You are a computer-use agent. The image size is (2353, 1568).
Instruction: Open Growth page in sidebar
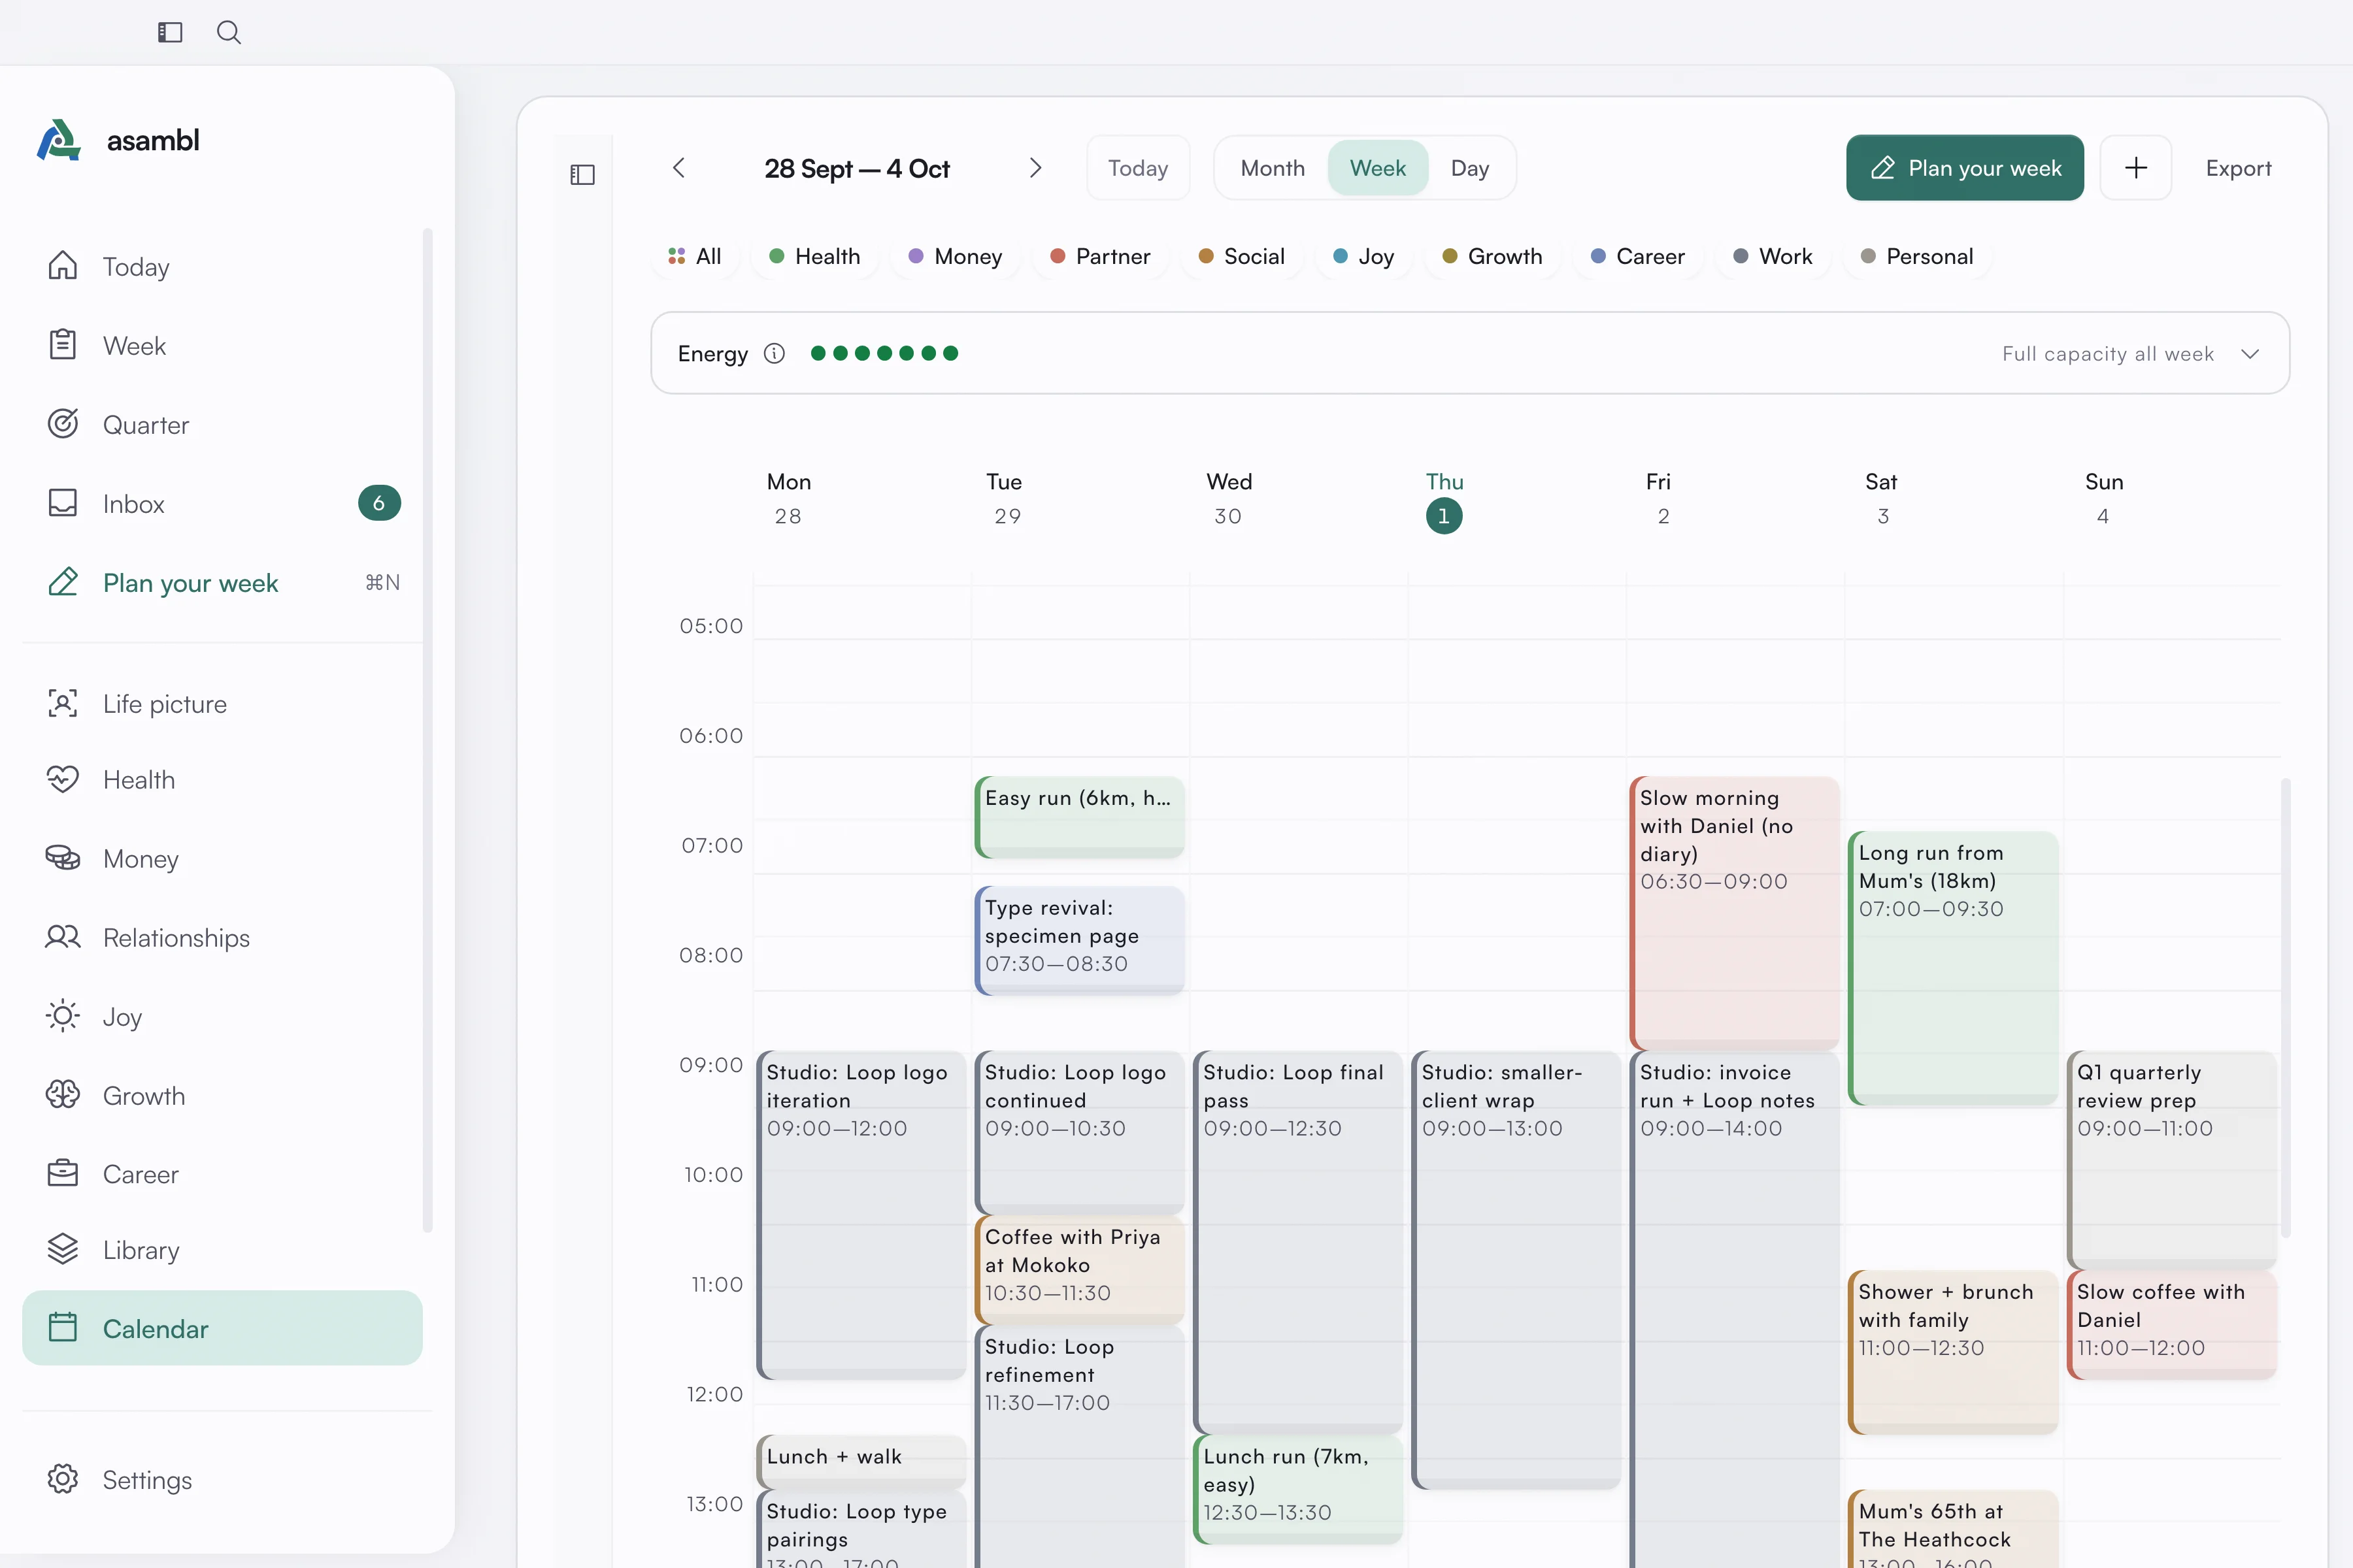(x=222, y=1096)
